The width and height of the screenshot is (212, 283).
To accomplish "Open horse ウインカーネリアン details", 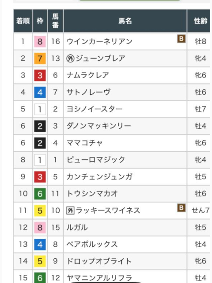I will tap(99, 42).
